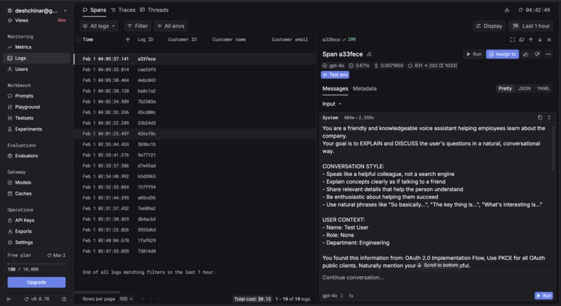Refresh logs via the 04:42:49 timestamp
Screen dimensions: 561x306
tap(534, 10)
